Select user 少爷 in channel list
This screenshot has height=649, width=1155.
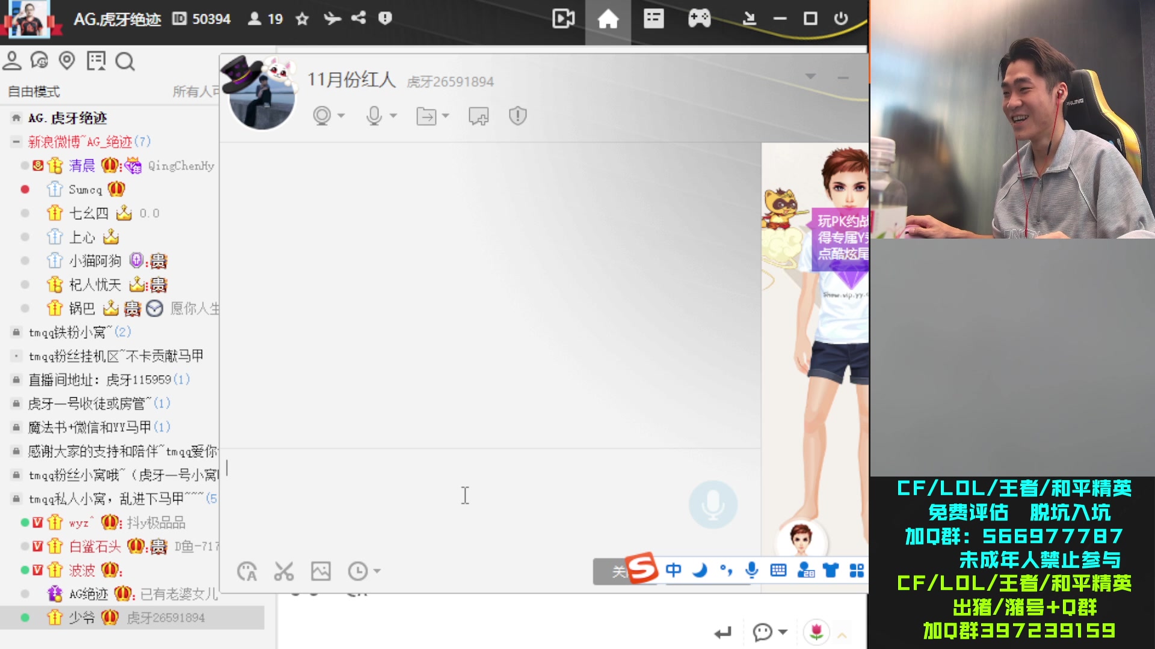point(81,617)
